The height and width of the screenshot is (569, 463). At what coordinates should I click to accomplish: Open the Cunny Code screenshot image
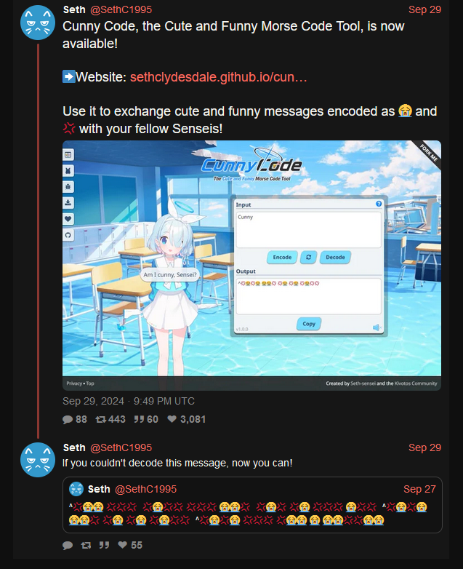[x=251, y=266]
